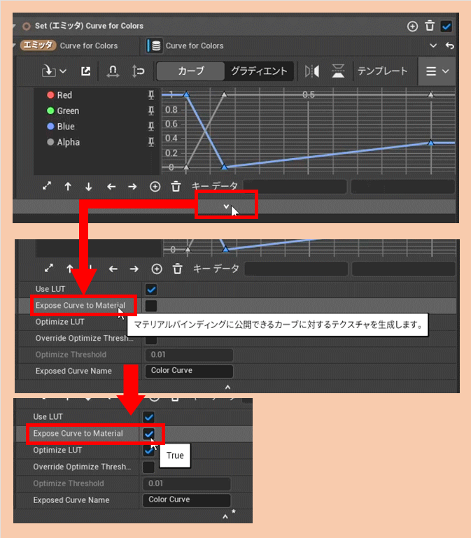
Task: Click the flip curve horizontally icon
Action: [311, 71]
